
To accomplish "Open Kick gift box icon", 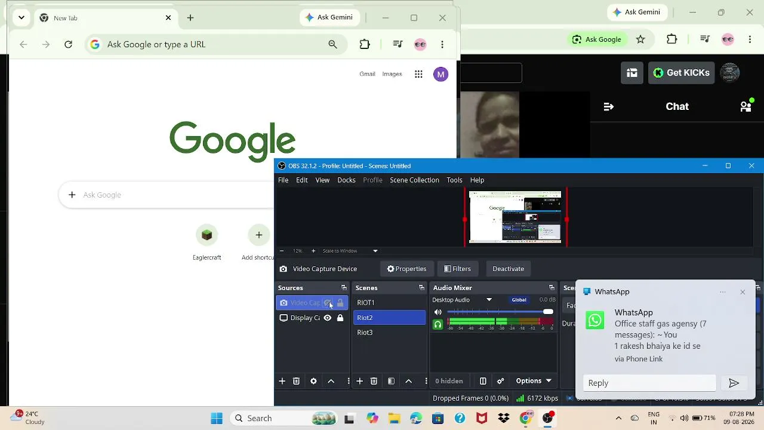I will click(632, 73).
